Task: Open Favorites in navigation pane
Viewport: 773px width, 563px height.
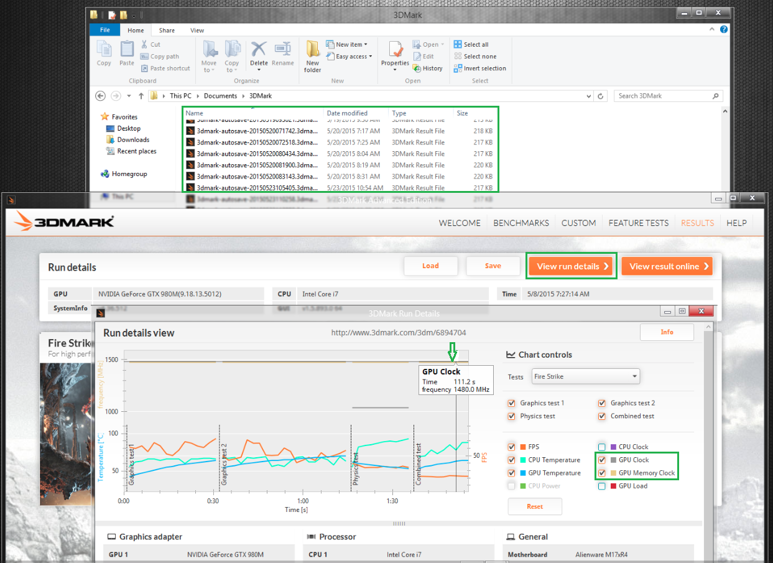Action: [119, 117]
